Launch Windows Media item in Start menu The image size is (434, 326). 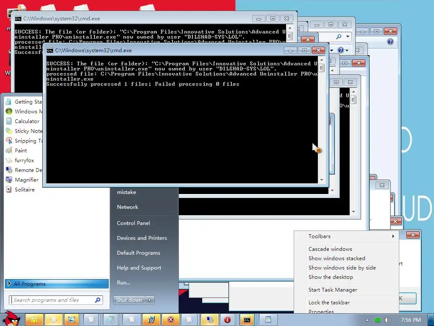point(24,112)
